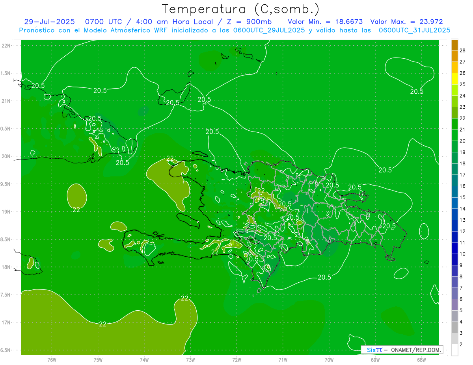Click the '22N' latitude axis label

click(6, 46)
